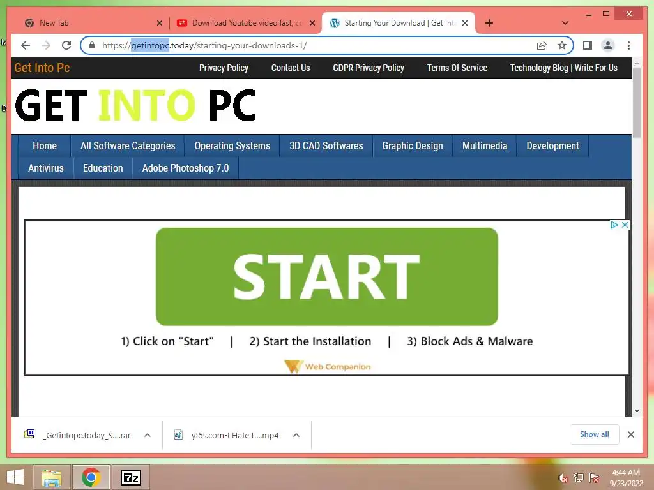Viewport: 654px width, 490px height.
Task: Open 3D CAD Softwares category
Action: 326,146
